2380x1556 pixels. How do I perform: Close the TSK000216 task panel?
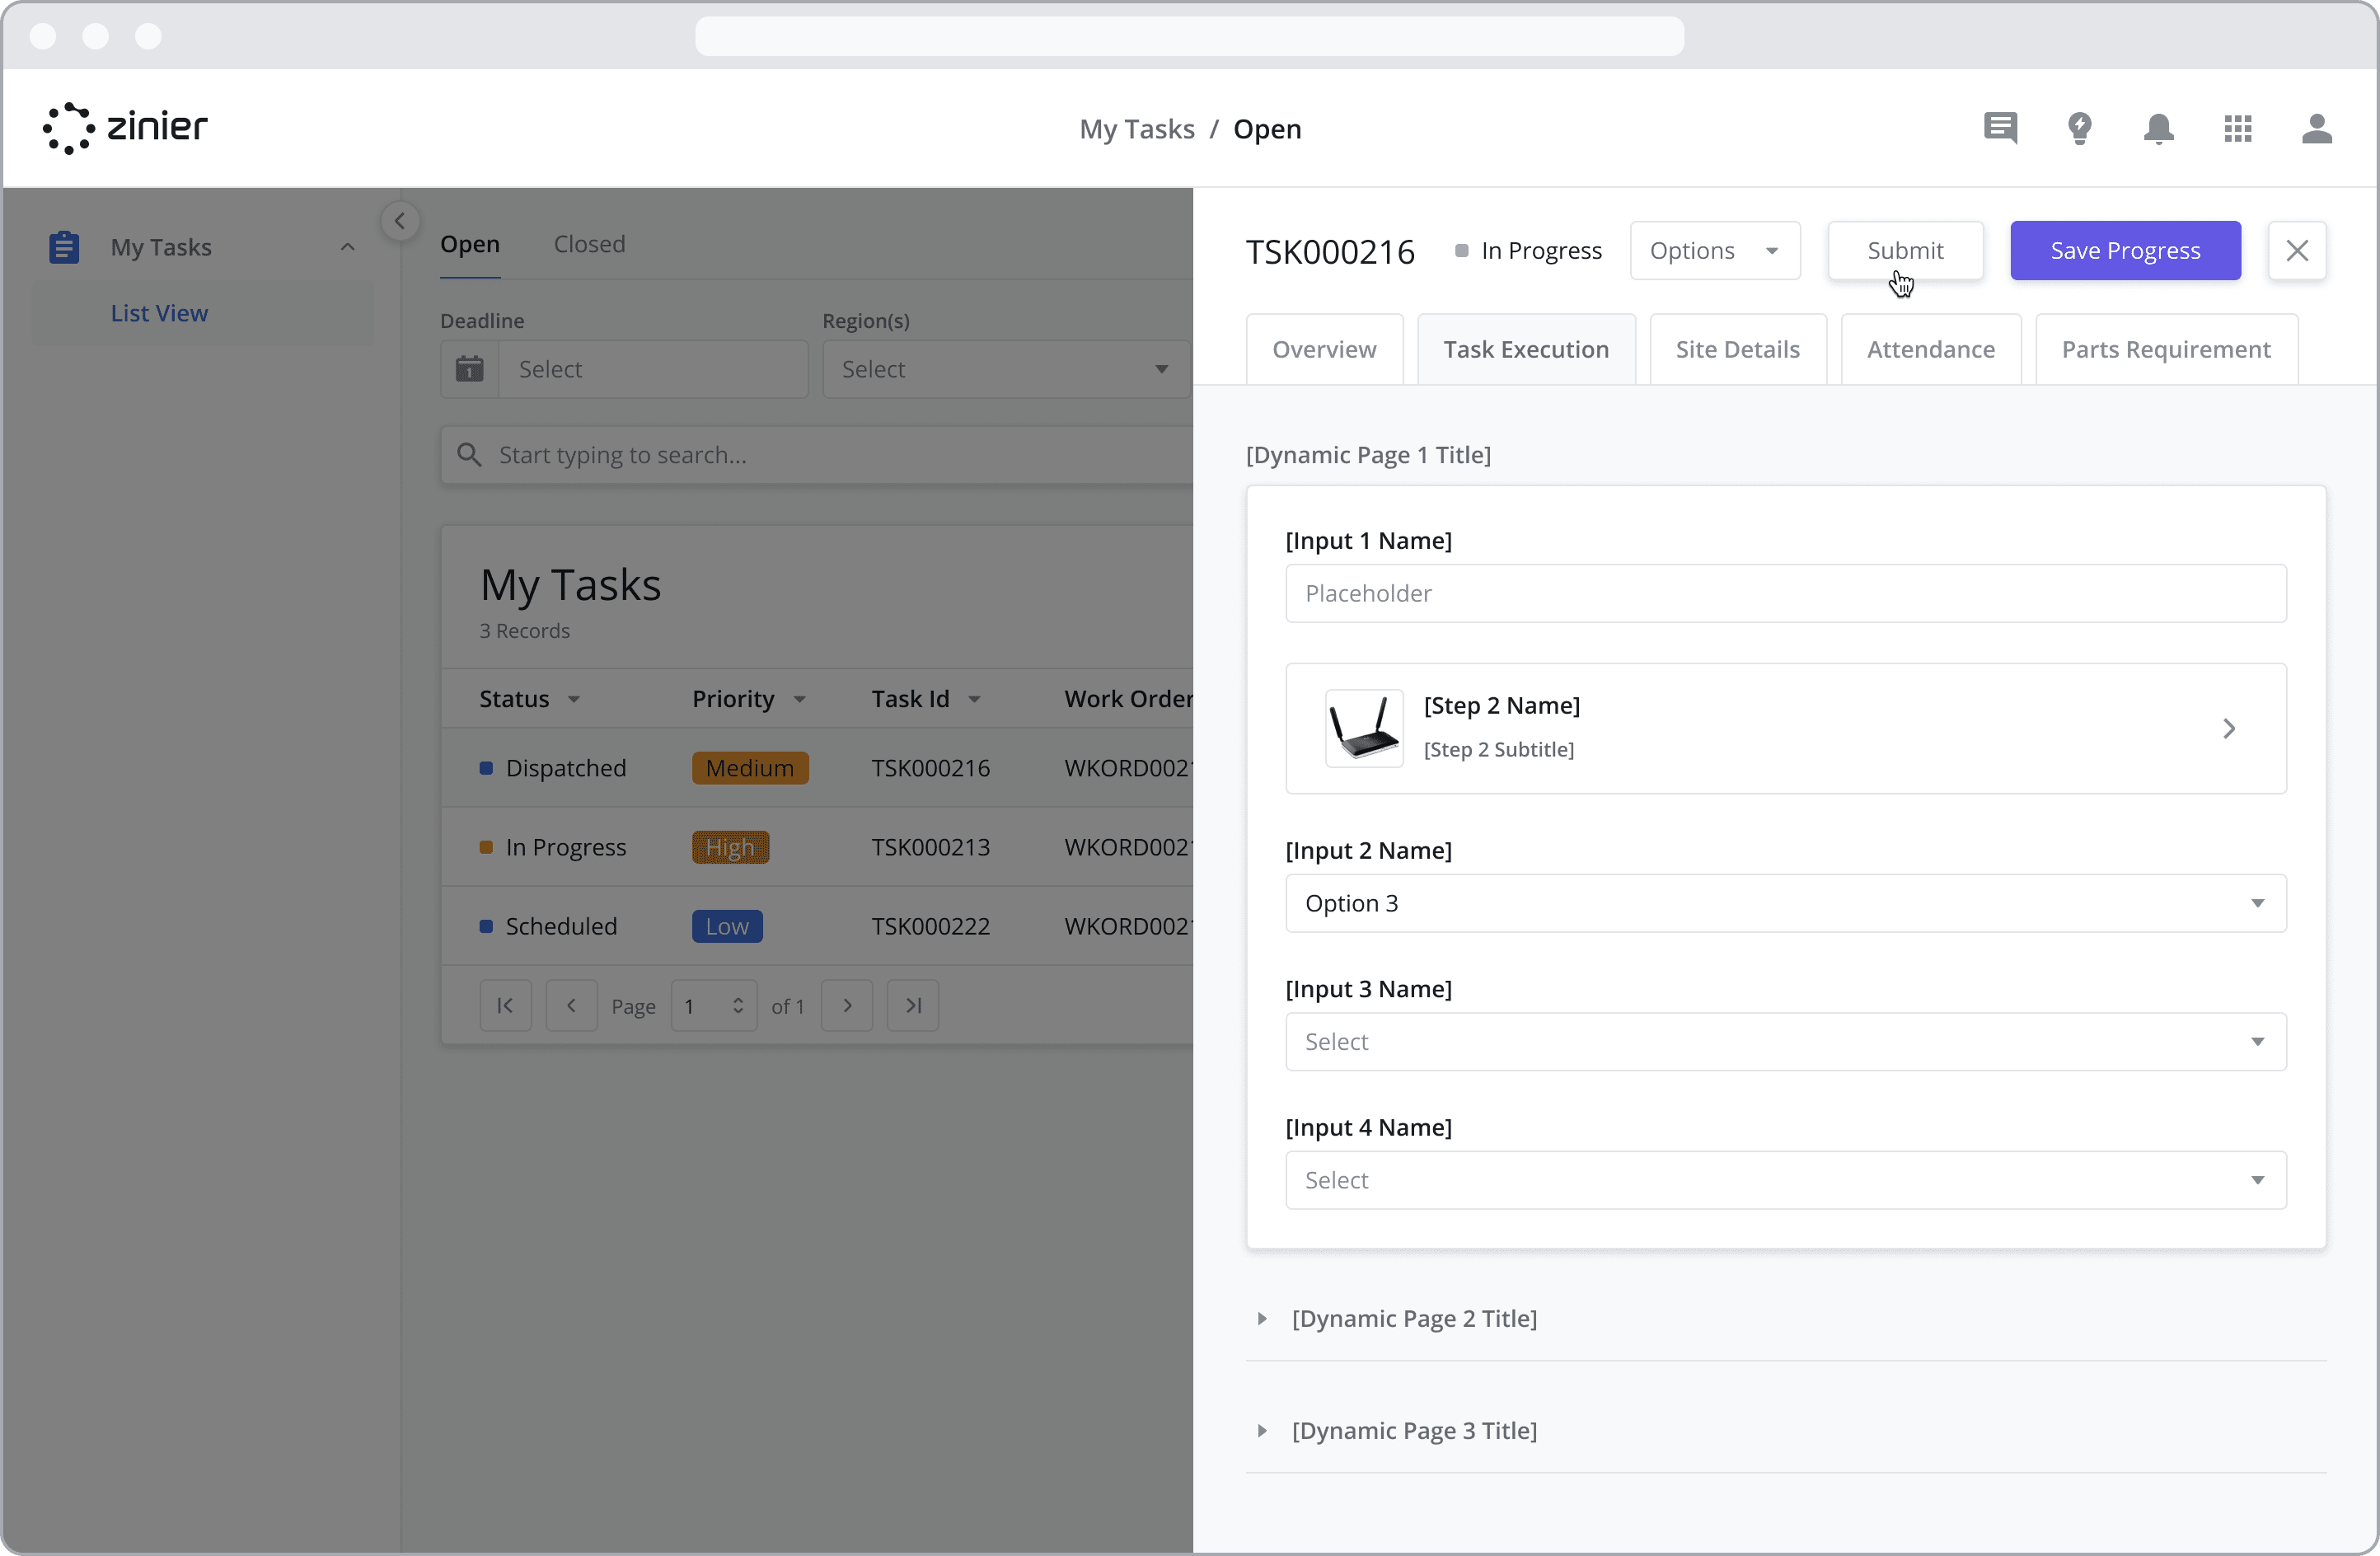[x=2297, y=250]
